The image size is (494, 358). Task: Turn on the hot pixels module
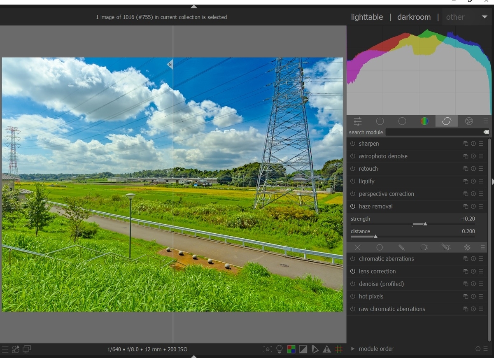coord(353,296)
